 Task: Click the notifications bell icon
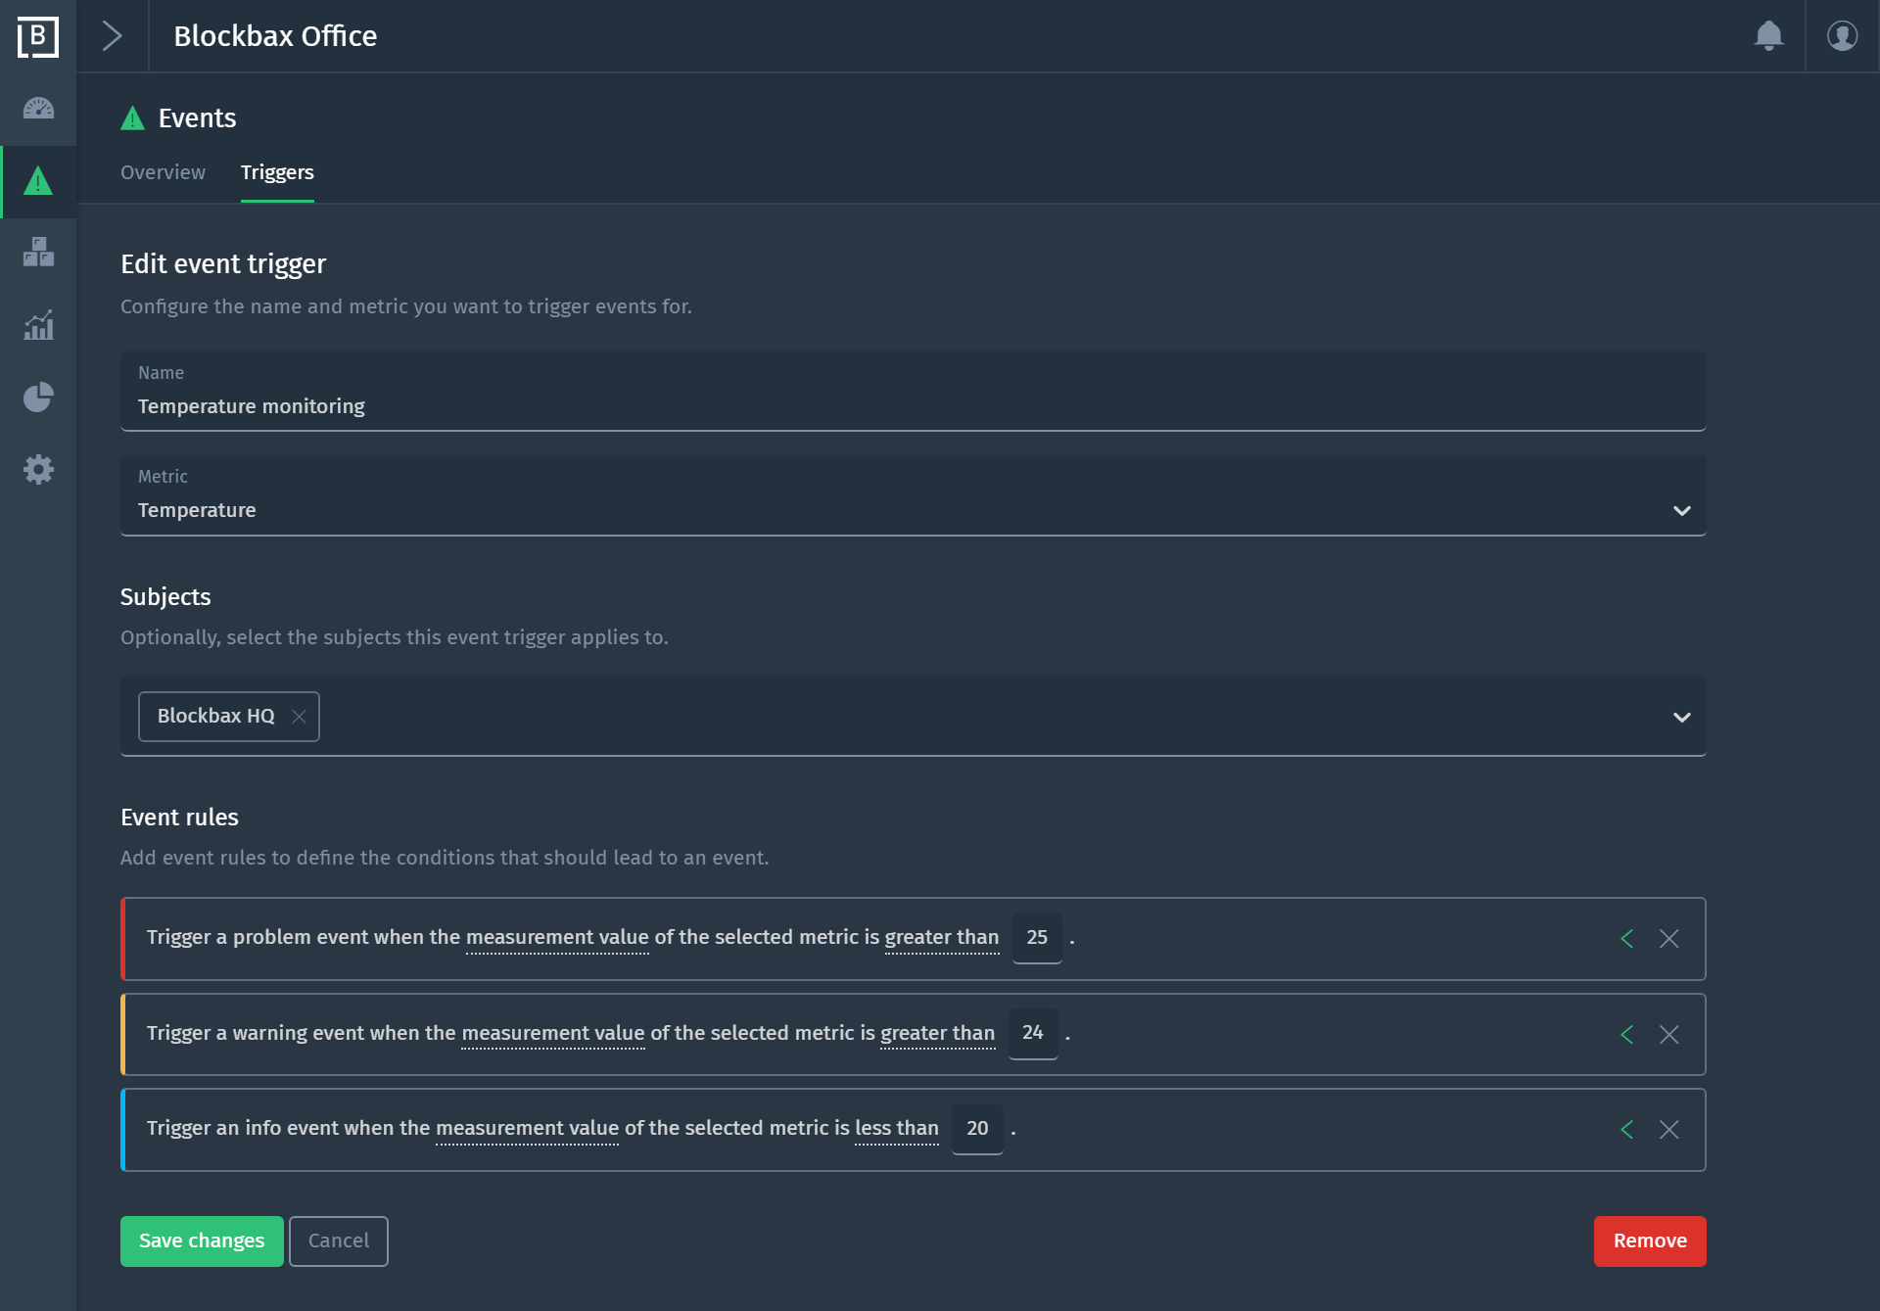click(x=1768, y=36)
